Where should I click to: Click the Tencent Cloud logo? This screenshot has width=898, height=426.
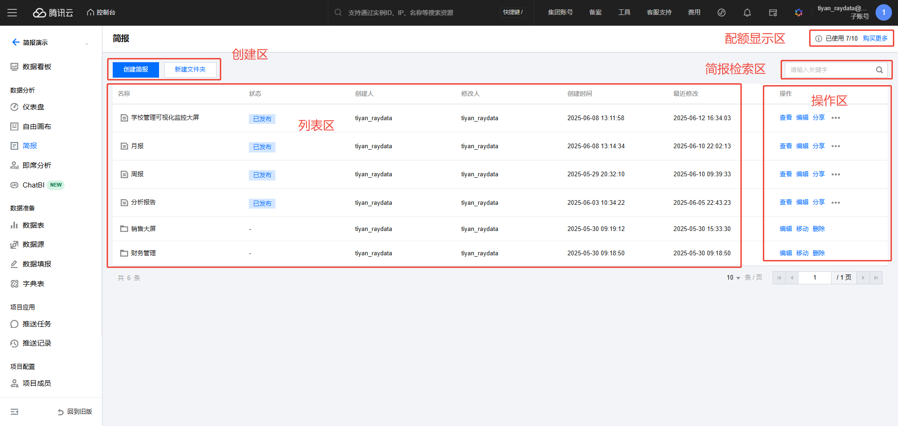(x=53, y=13)
